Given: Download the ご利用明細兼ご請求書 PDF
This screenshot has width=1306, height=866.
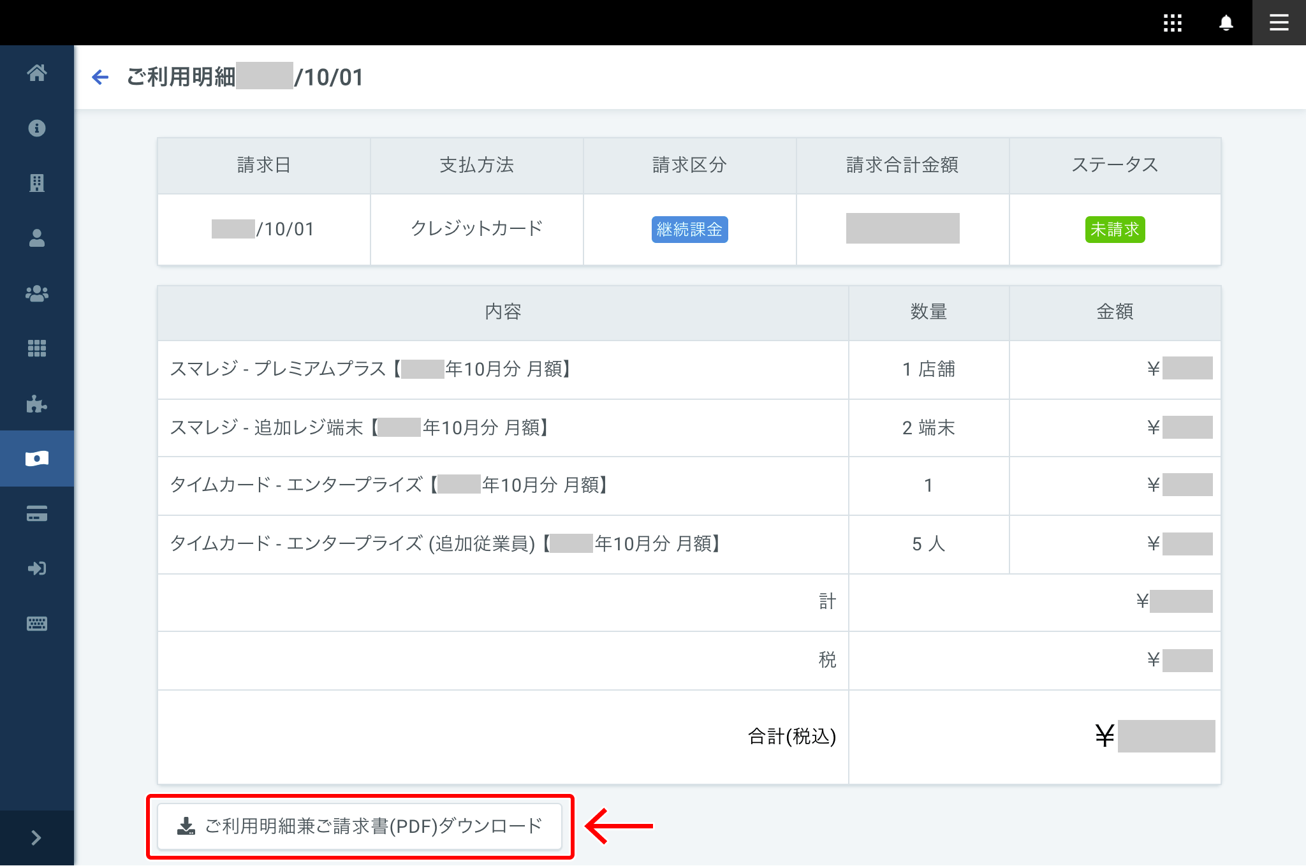Looking at the screenshot, I should coord(360,826).
